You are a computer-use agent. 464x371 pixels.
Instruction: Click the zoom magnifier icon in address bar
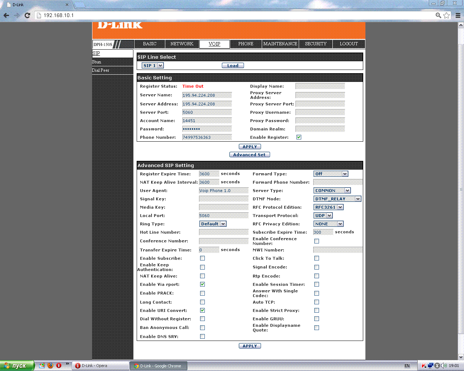[438, 15]
